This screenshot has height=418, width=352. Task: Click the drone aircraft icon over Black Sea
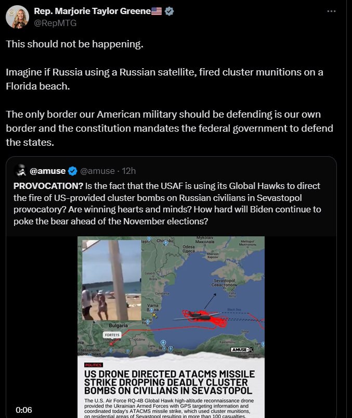(197, 316)
